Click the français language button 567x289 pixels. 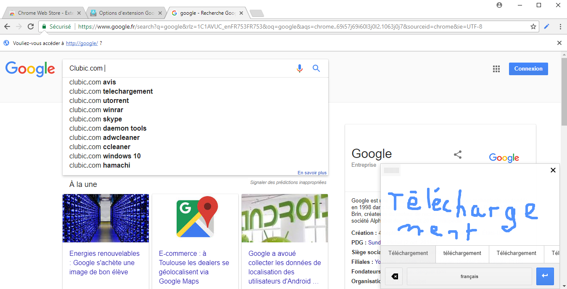[x=469, y=276]
